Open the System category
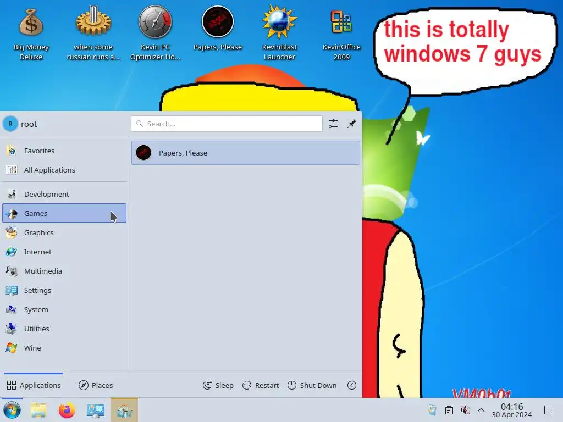 click(x=64, y=309)
